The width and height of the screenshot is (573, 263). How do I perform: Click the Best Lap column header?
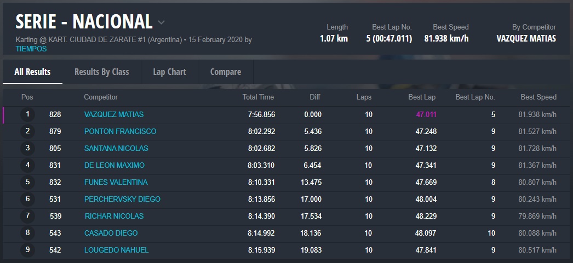422,97
